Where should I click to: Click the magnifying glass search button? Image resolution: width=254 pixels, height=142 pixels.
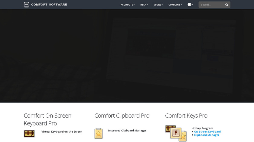click(226, 5)
